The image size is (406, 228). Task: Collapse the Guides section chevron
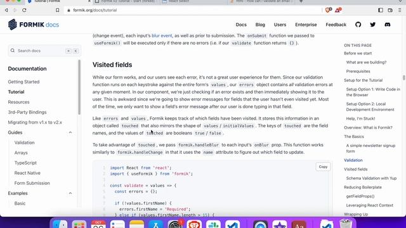[x=70, y=132]
